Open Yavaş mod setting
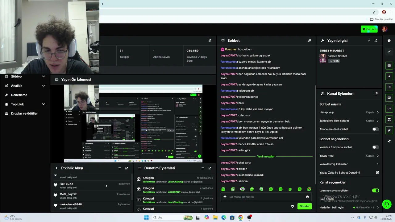This screenshot has height=222, width=395. tap(349, 156)
